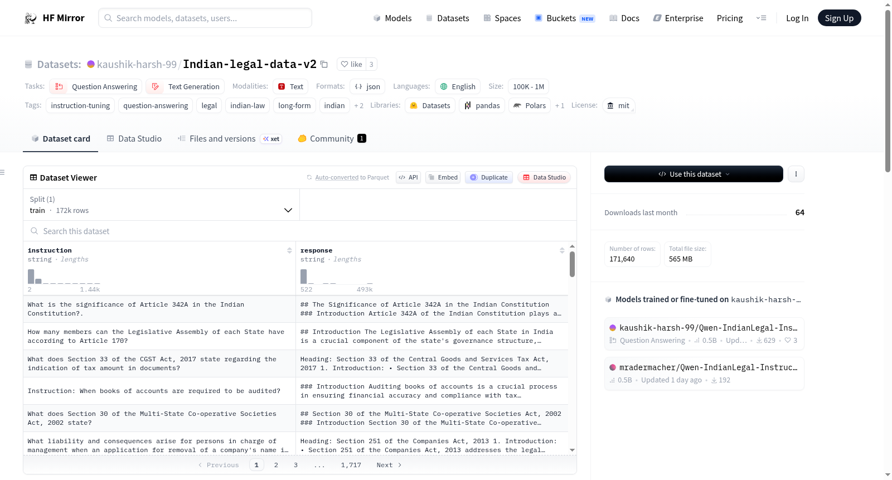Go to page 3 of the viewer
The height and width of the screenshot is (480, 892).
coord(295,465)
